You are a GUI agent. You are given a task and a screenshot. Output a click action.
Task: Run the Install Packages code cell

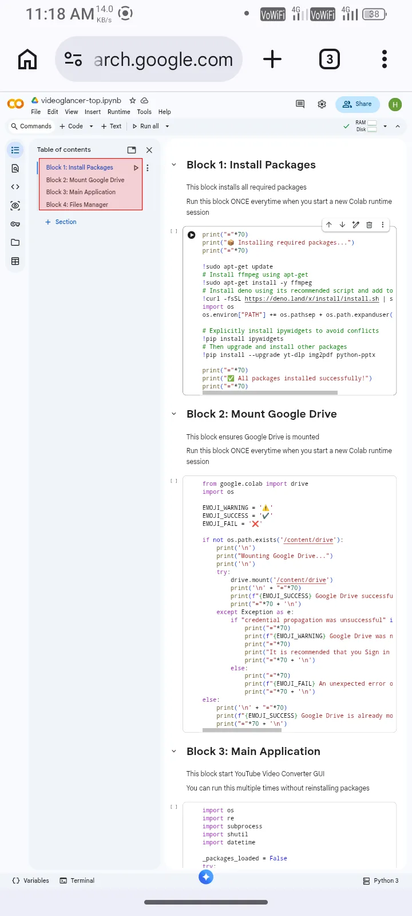[x=192, y=235]
